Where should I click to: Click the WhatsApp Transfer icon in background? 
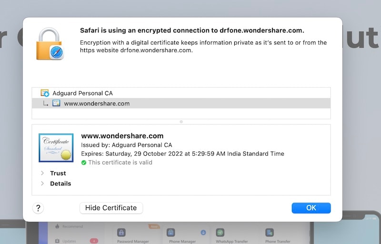point(220,233)
